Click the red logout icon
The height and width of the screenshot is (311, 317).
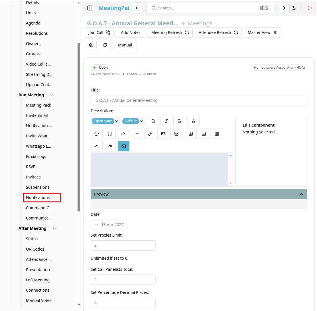tap(310, 8)
